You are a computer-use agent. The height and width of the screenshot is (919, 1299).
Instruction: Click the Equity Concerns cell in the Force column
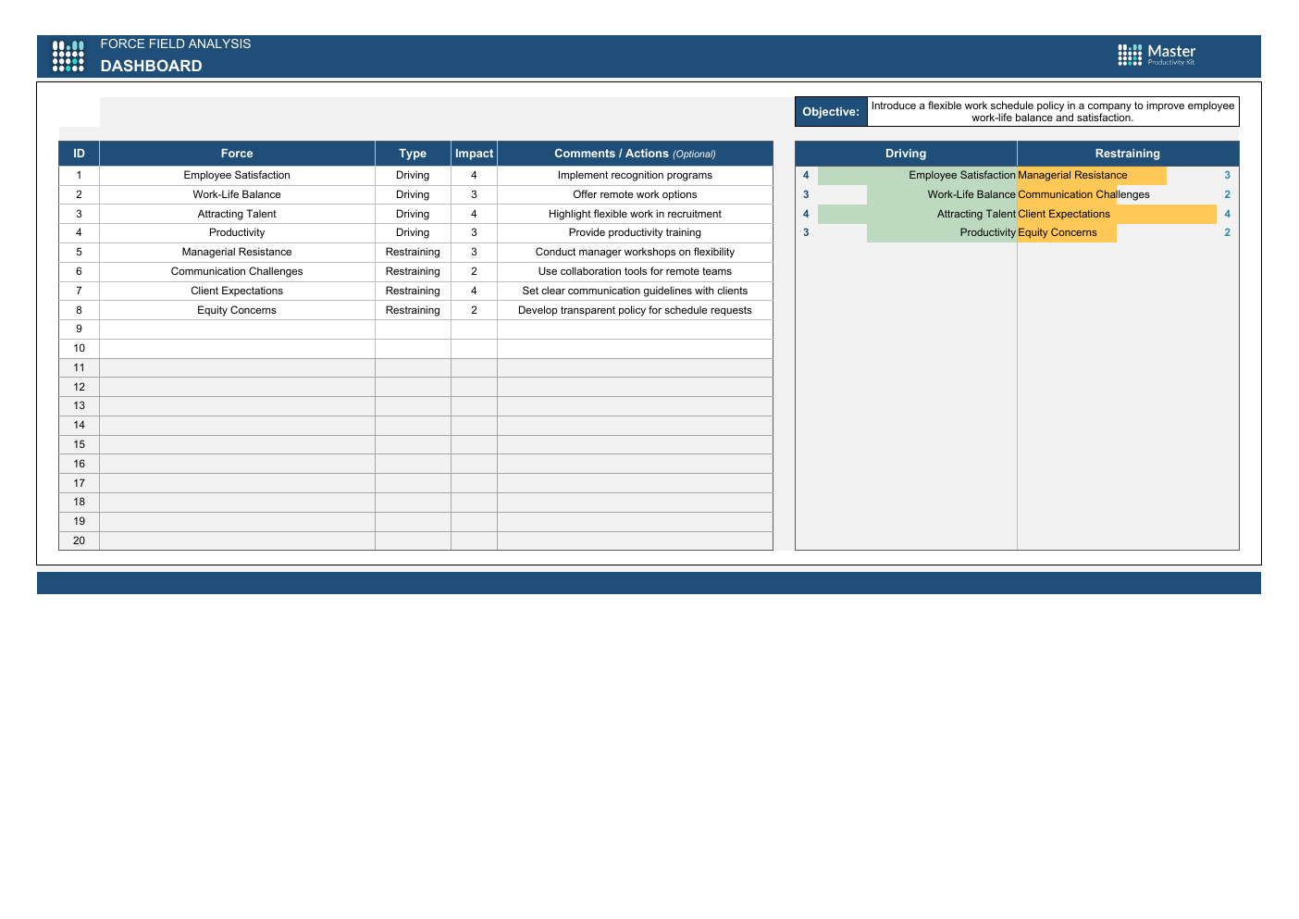point(237,310)
